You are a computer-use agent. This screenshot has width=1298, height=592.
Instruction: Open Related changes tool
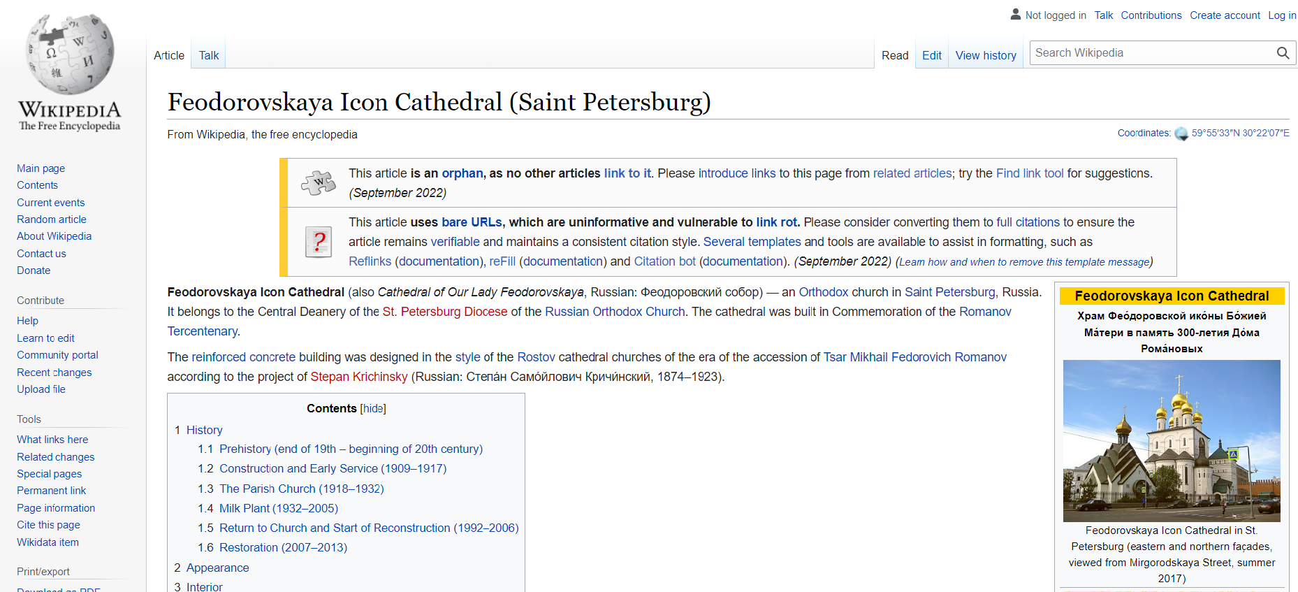[x=55, y=457]
